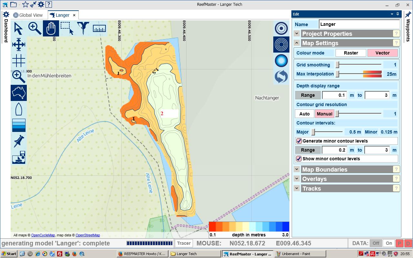Click the Tracer button
This screenshot has width=413, height=258.
[x=184, y=243]
